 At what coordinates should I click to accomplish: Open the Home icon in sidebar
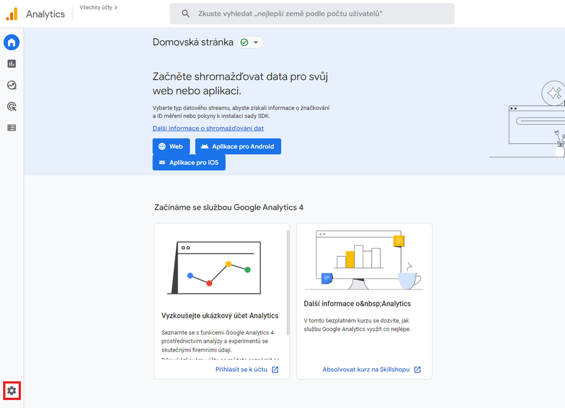(11, 43)
